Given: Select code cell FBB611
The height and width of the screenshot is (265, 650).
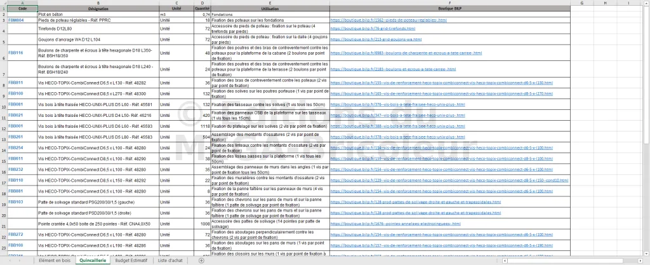Looking at the screenshot, I should coord(22,158).
